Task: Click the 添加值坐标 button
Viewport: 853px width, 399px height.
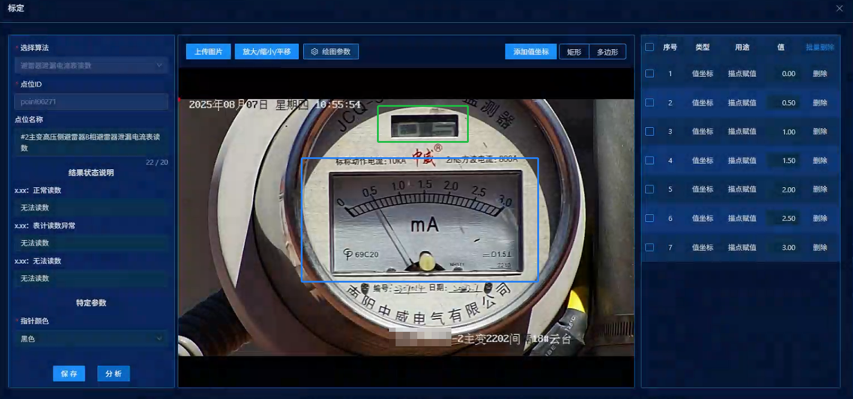Action: click(531, 52)
